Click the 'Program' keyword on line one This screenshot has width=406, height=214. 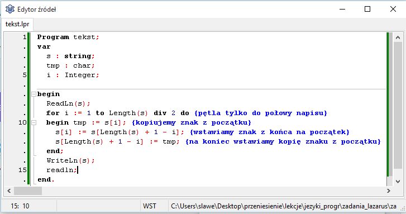tap(53, 37)
